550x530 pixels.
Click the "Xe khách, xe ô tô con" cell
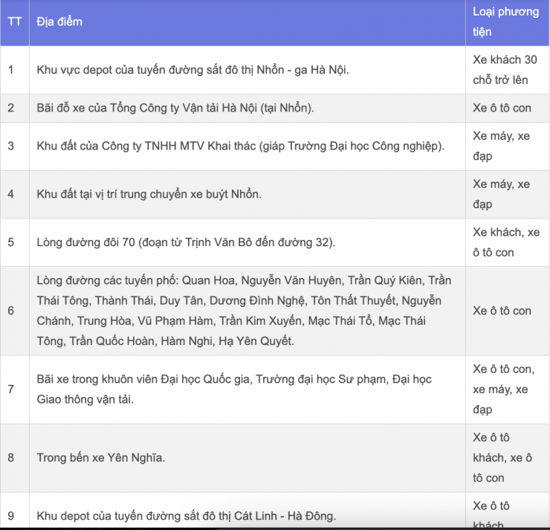pyautogui.click(x=506, y=242)
